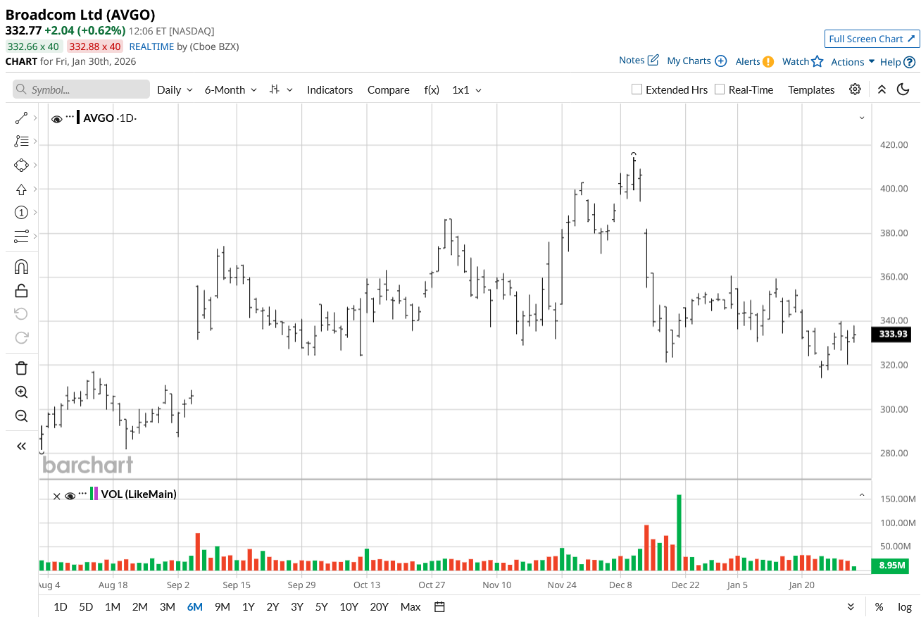921x617 pixels.
Task: Open the f(x) expressions menu
Action: point(432,89)
